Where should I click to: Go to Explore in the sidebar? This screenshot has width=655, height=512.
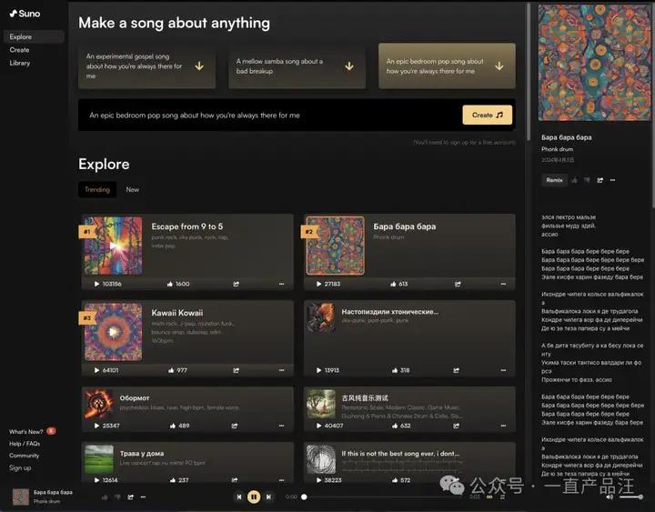tap(34, 36)
